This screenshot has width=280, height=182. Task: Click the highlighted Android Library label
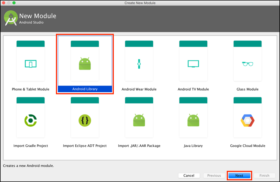click(x=85, y=89)
